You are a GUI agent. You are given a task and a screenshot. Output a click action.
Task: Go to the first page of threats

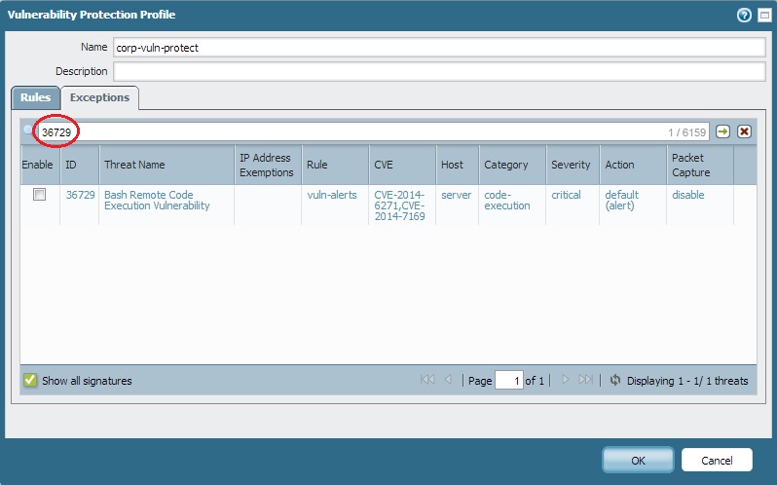[x=426, y=380]
